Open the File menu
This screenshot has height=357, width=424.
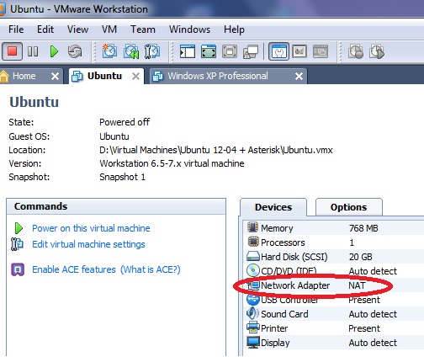tap(16, 29)
